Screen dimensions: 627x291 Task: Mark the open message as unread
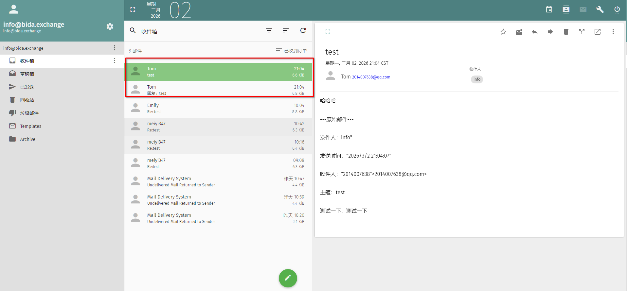point(519,32)
